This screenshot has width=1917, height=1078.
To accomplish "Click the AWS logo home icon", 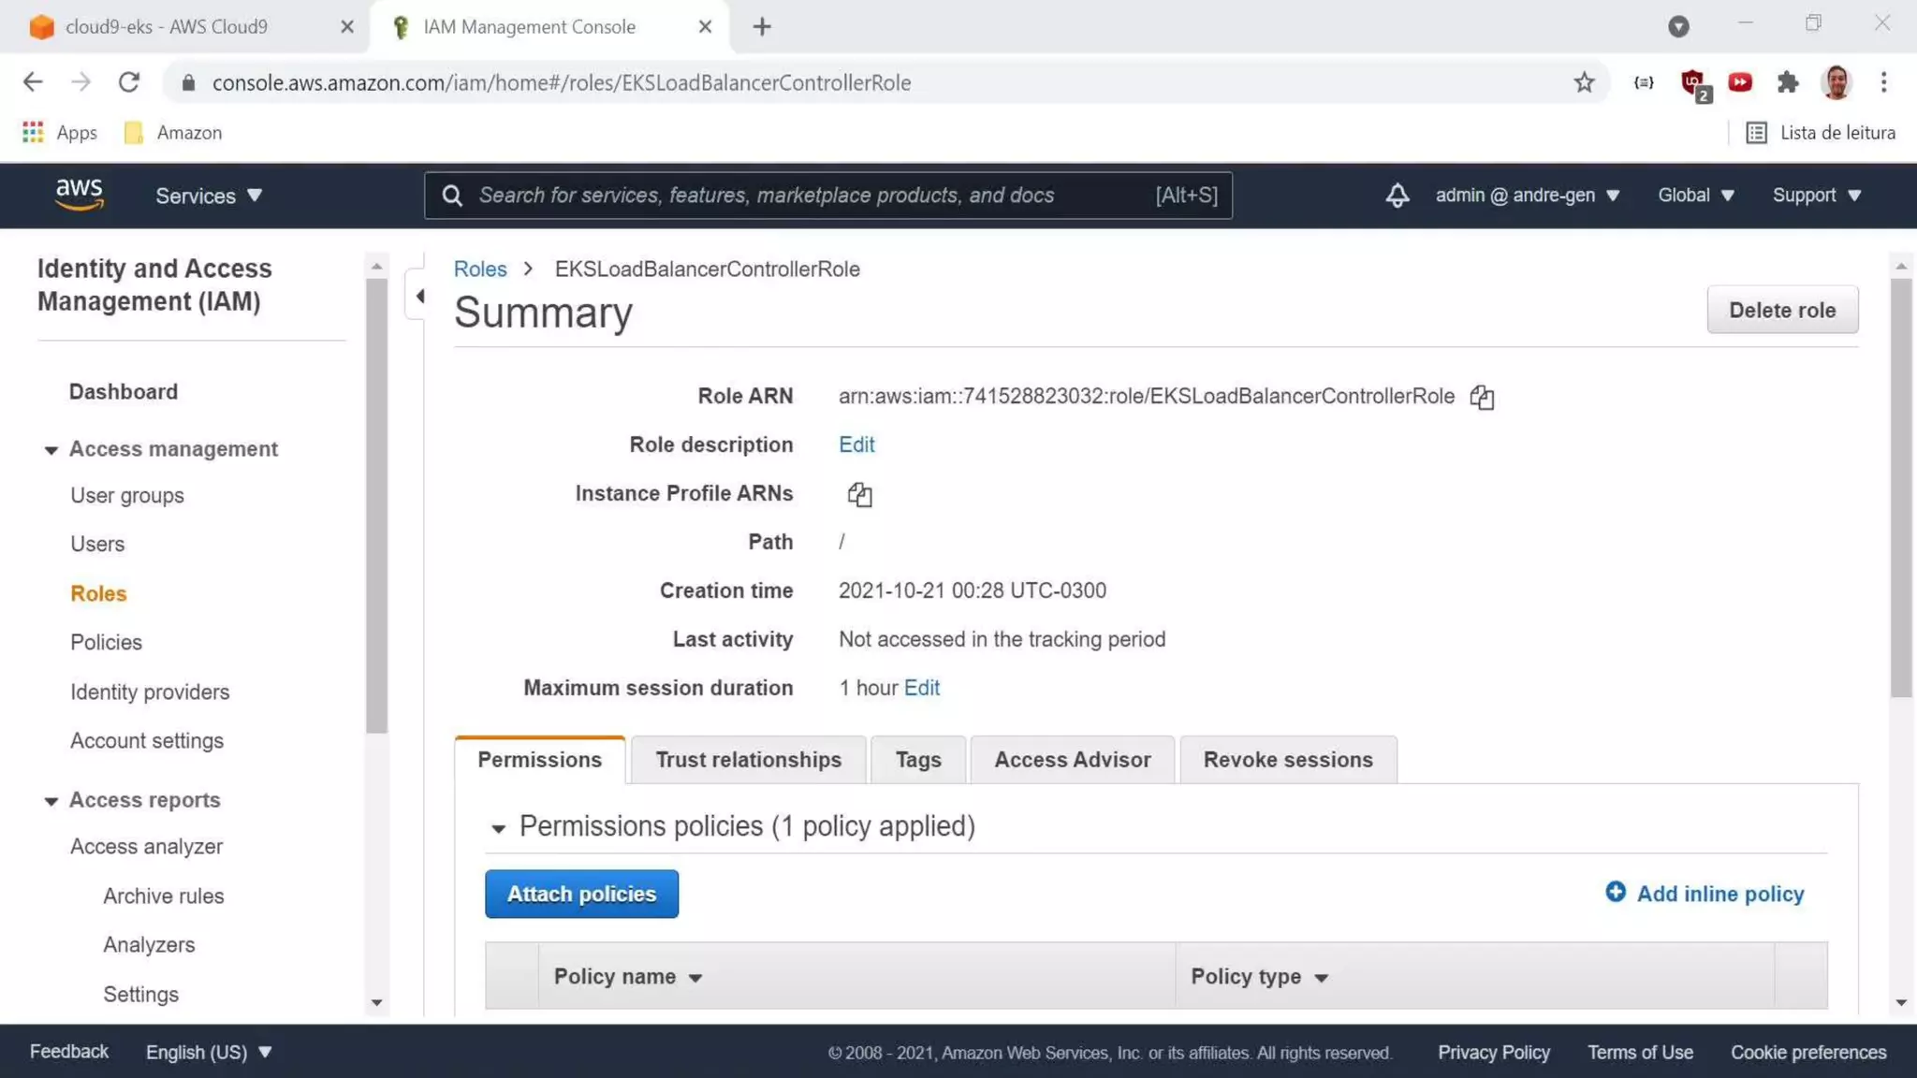I will [x=80, y=195].
